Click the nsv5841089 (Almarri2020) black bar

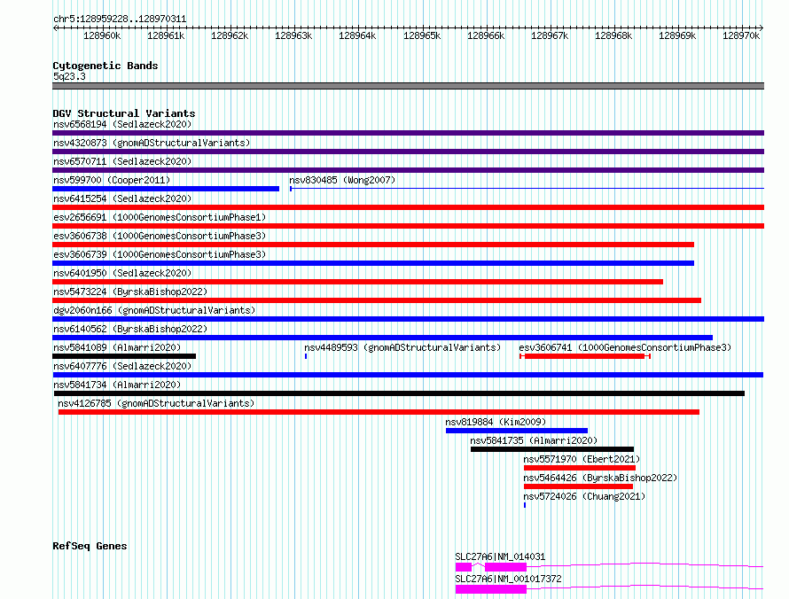124,356
